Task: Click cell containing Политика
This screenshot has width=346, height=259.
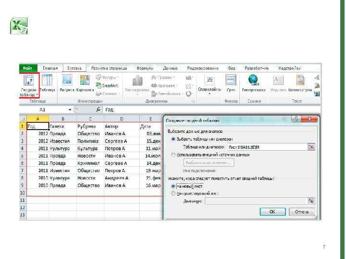Action: (x=90, y=141)
